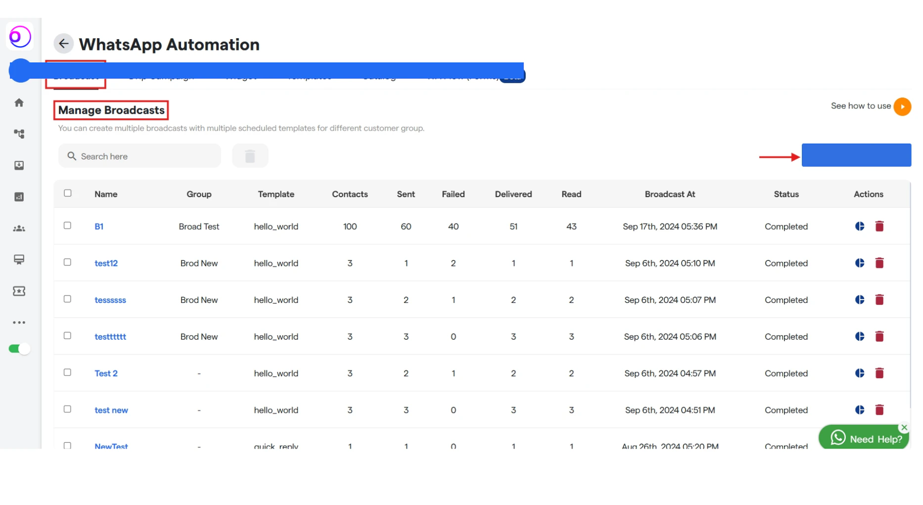This screenshot has height=505, width=923.
Task: Open the testttttt broadcast link
Action: click(110, 336)
